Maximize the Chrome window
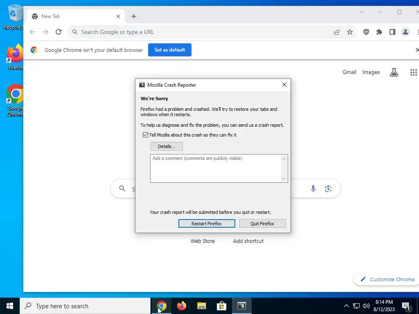 [399, 12]
